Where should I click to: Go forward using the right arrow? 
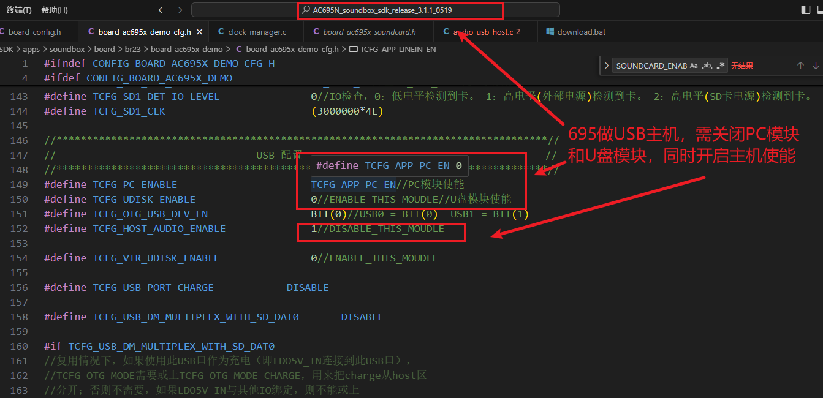pyautogui.click(x=178, y=10)
